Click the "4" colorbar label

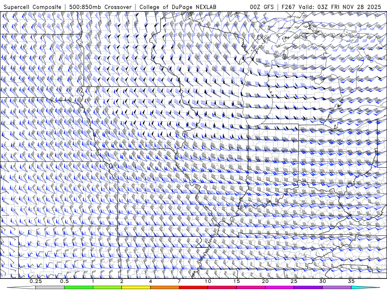150,281
